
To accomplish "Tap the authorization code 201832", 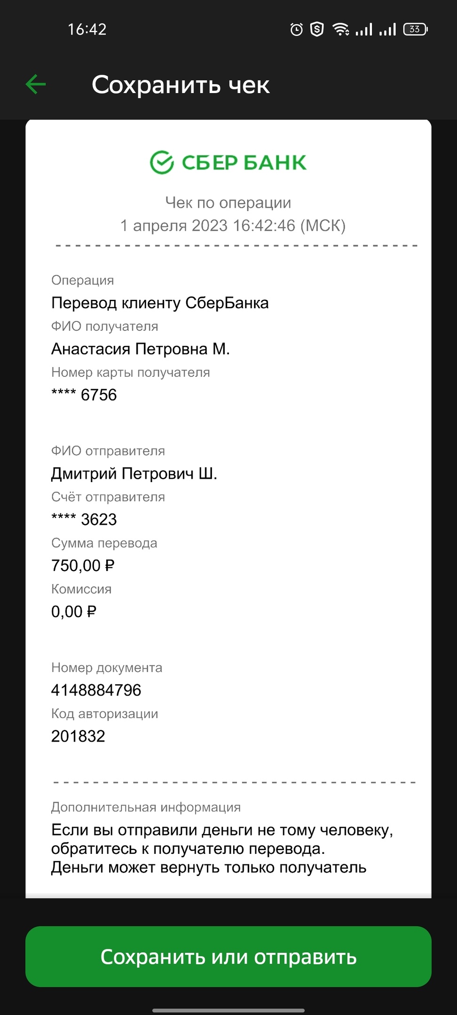I will click(x=78, y=736).
